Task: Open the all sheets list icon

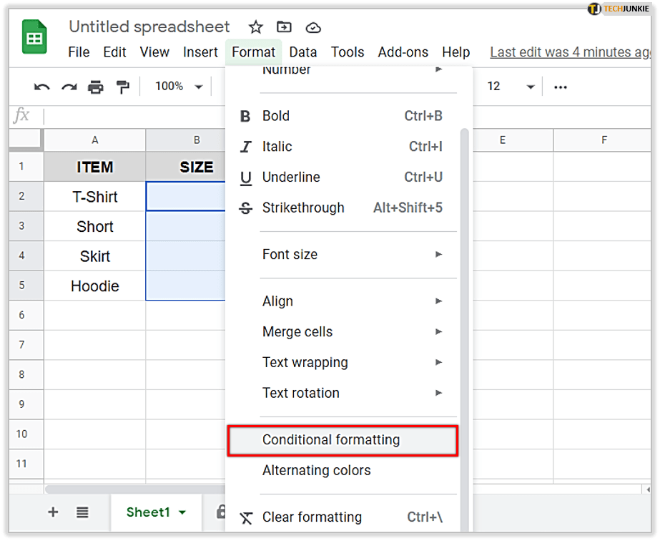Action: (x=82, y=512)
